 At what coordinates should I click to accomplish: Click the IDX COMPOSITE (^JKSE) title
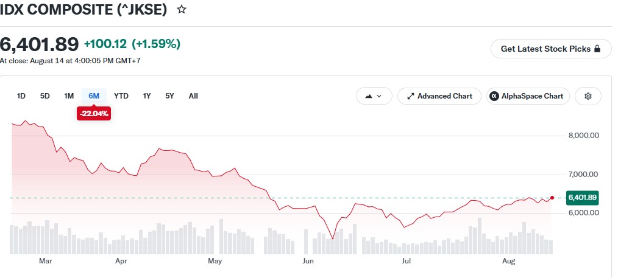tap(83, 10)
